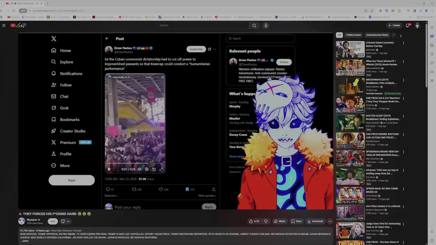Select the All filter chip

339,35
